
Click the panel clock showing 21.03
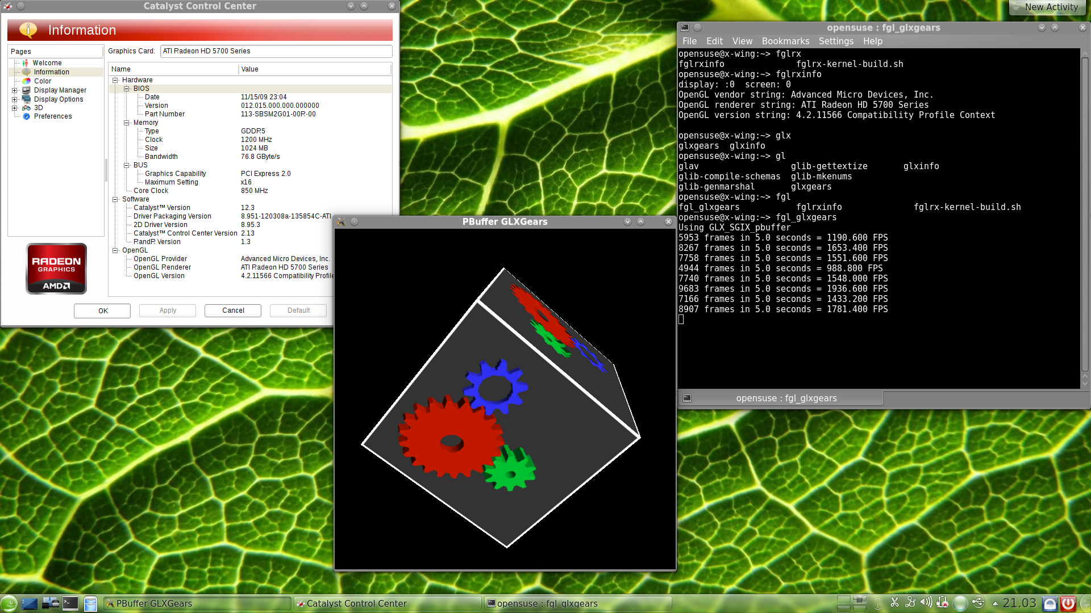pos(1019,603)
